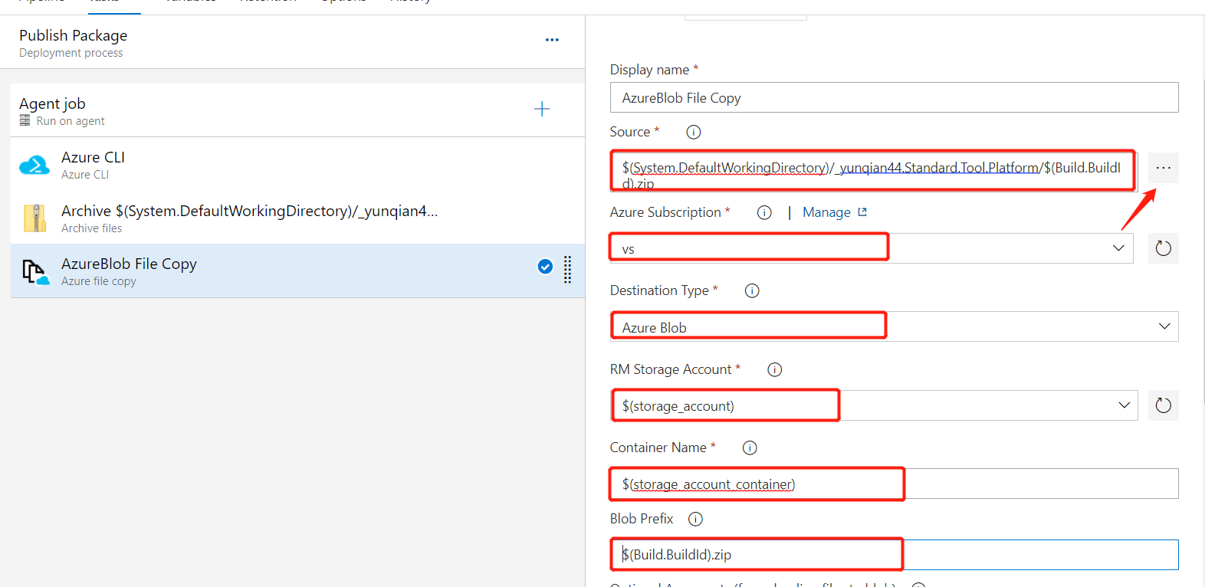Select the Publish Package deployment process
This screenshot has height=587, width=1205.
tap(292, 42)
